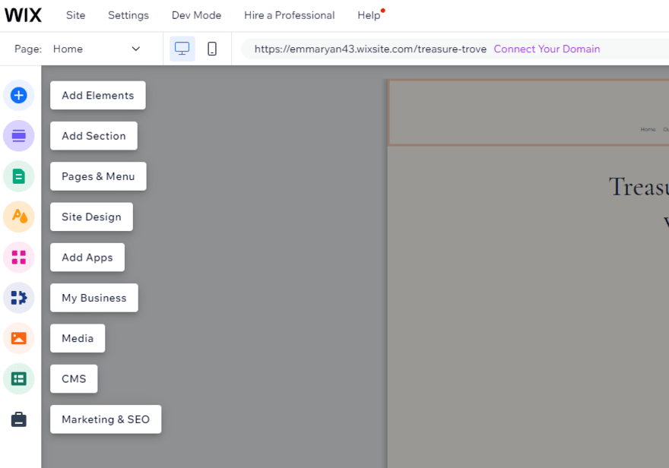This screenshot has height=468, width=669.
Task: Click the Hire a Professional option
Action: 289,15
